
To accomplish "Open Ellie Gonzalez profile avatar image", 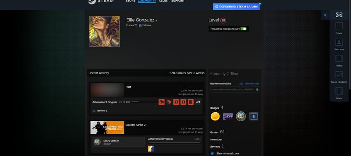I will click(104, 31).
